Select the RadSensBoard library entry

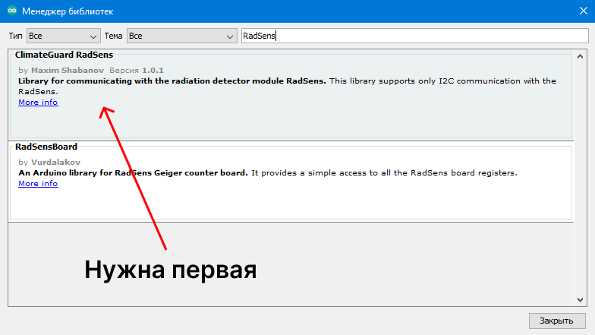(x=291, y=182)
